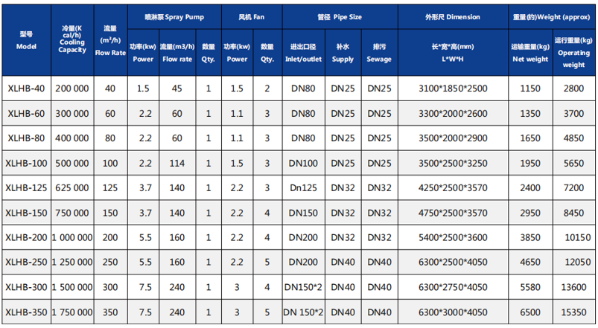
Task: Click the XLHB-40 model cell
Action: [26, 89]
